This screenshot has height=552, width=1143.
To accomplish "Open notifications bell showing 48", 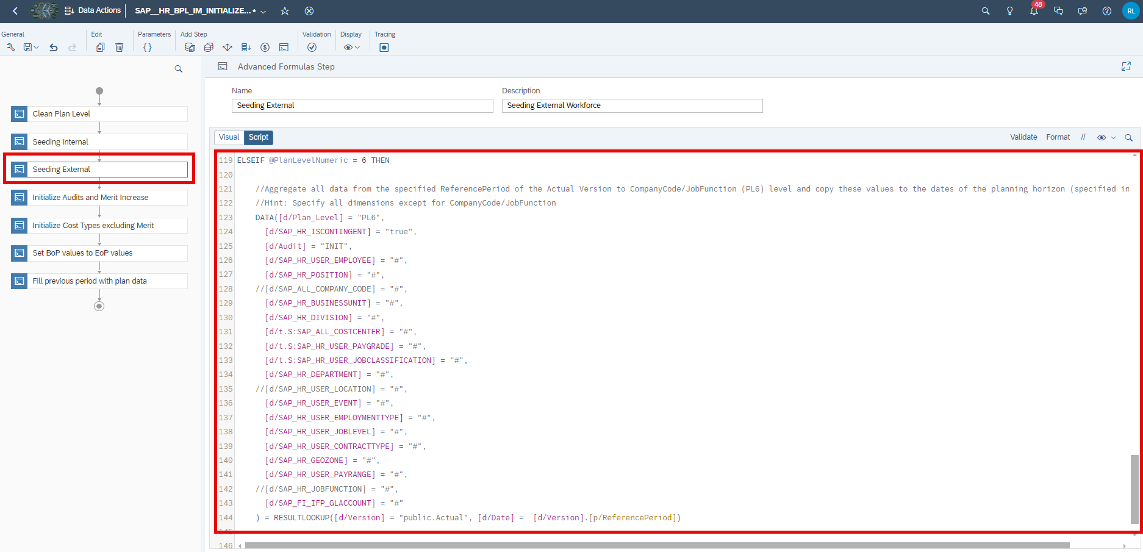I will 1034,10.
